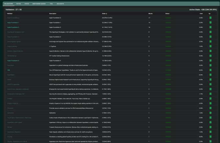This screenshot has width=220, height=143.
Task: Click uptime icon in Flowdesk row
Action: coord(211,137)
